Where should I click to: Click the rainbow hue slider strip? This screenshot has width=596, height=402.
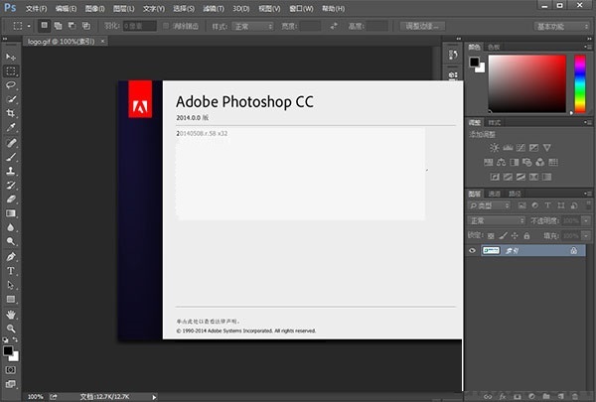pos(580,84)
